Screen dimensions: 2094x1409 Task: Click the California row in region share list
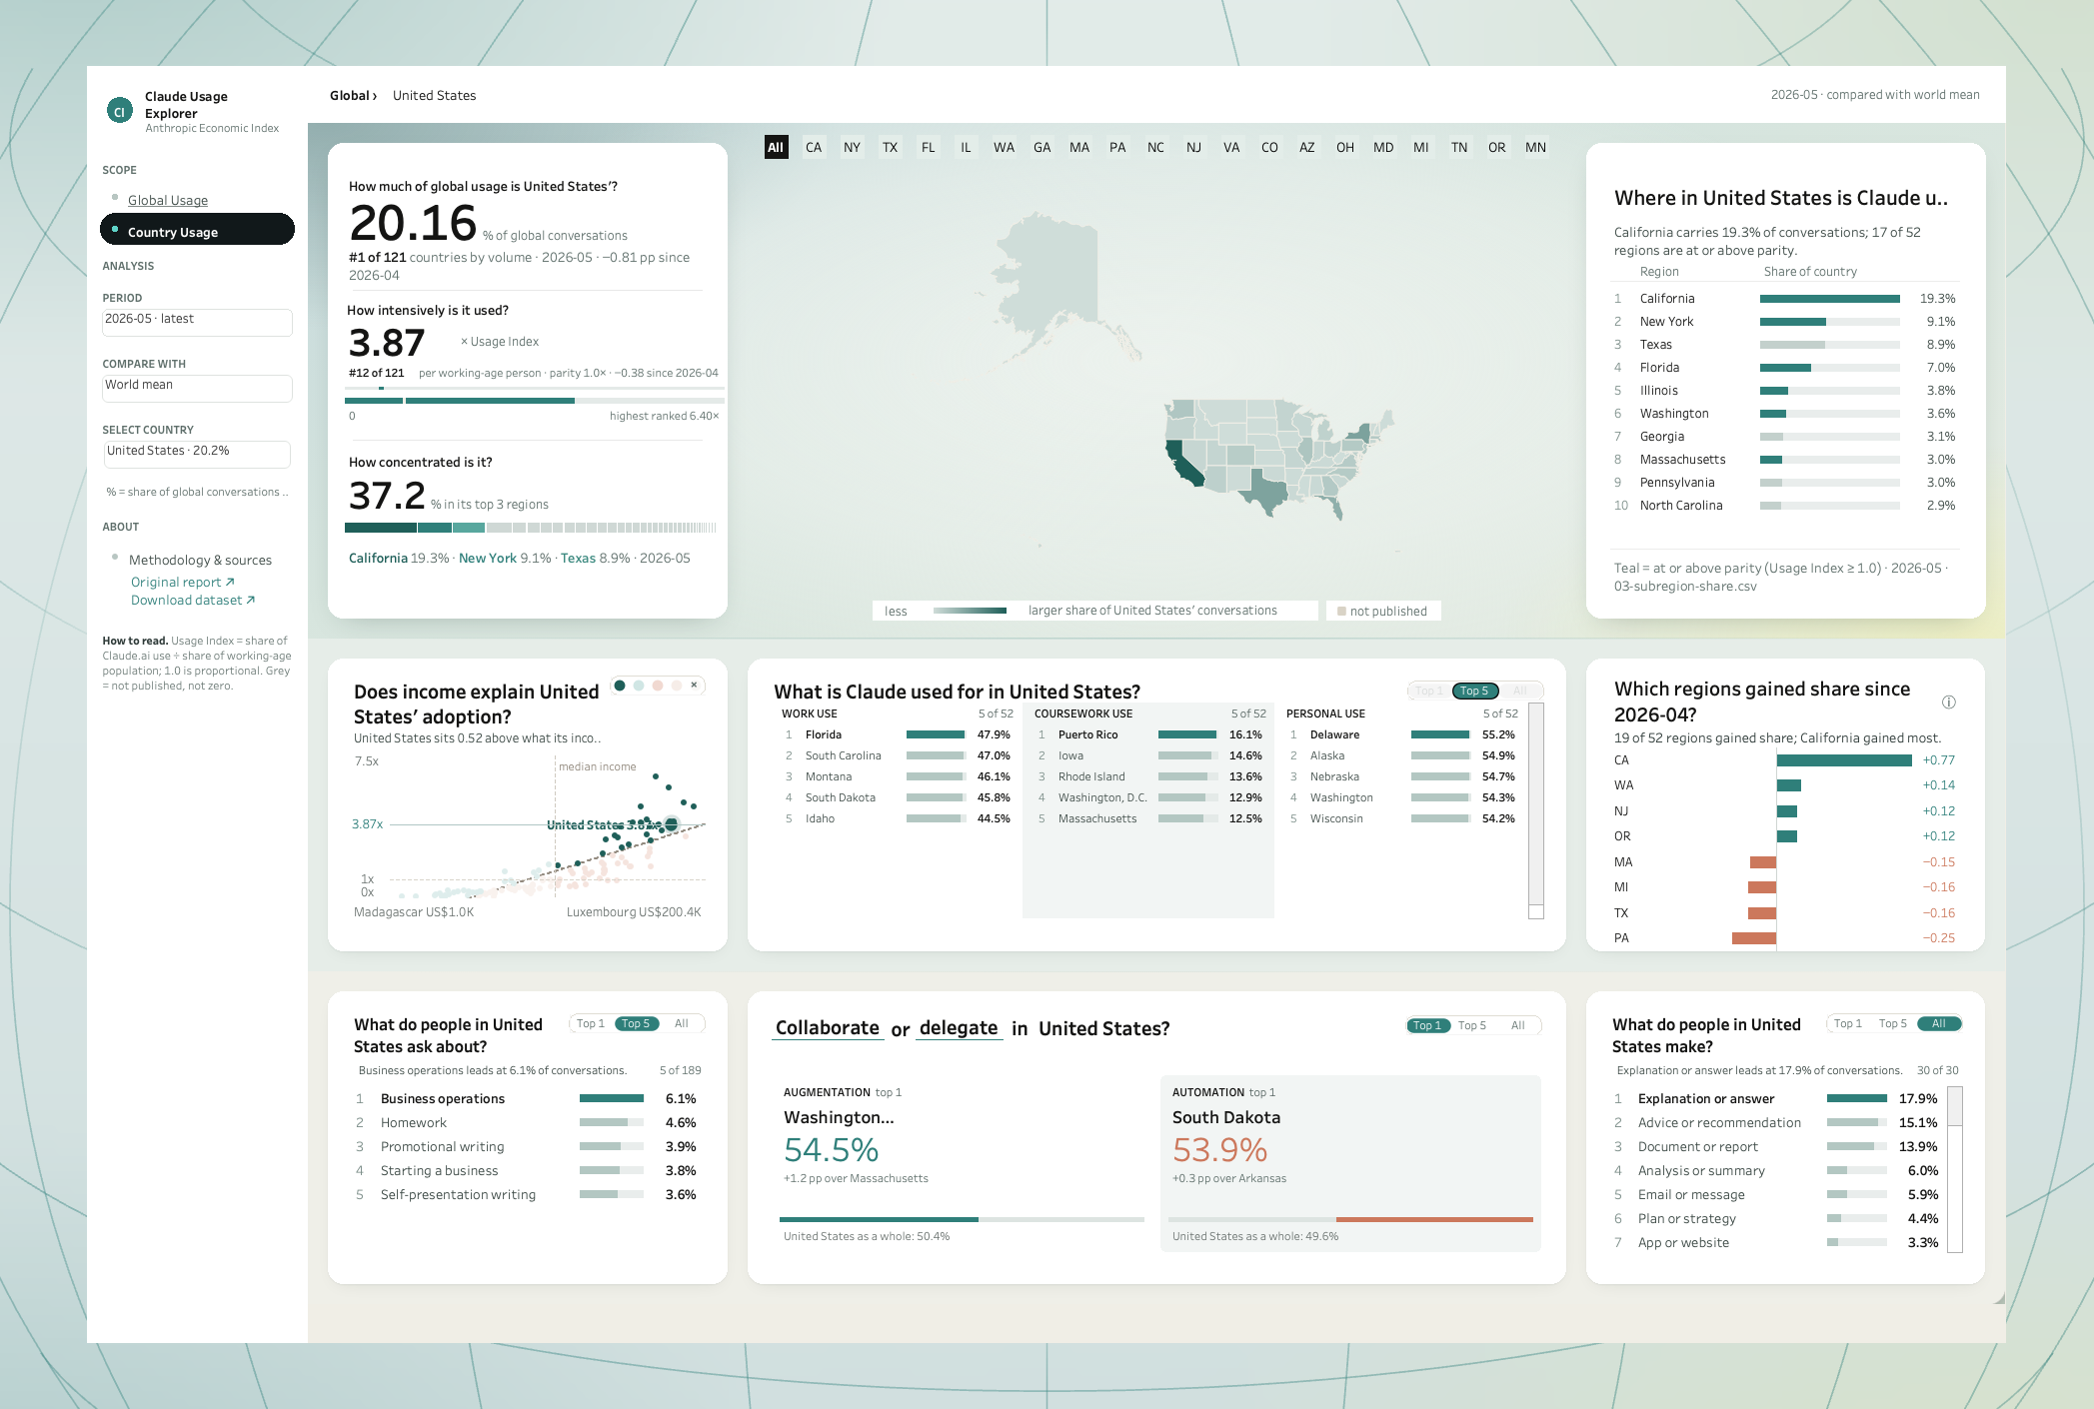[x=1785, y=298]
